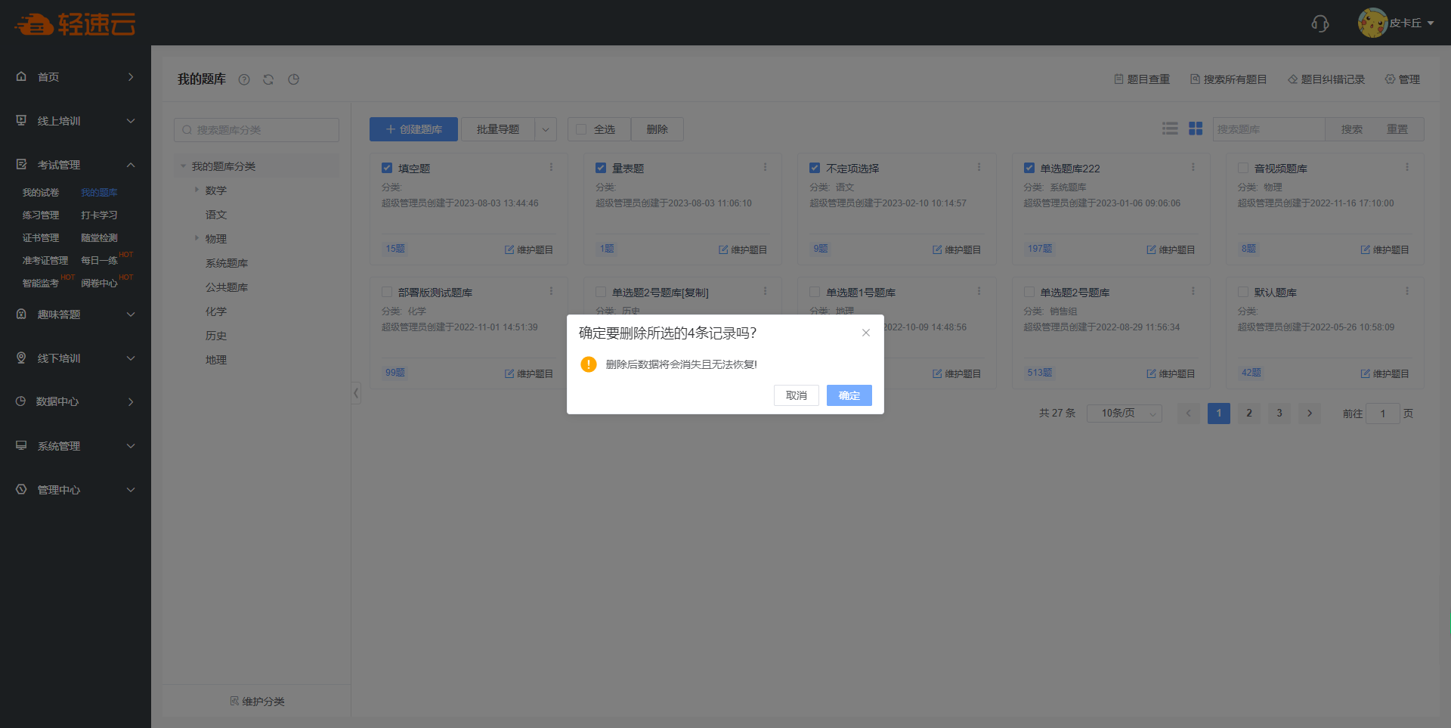1451x728 pixels.
Task: Open the history clock icon in header
Action: 293,79
